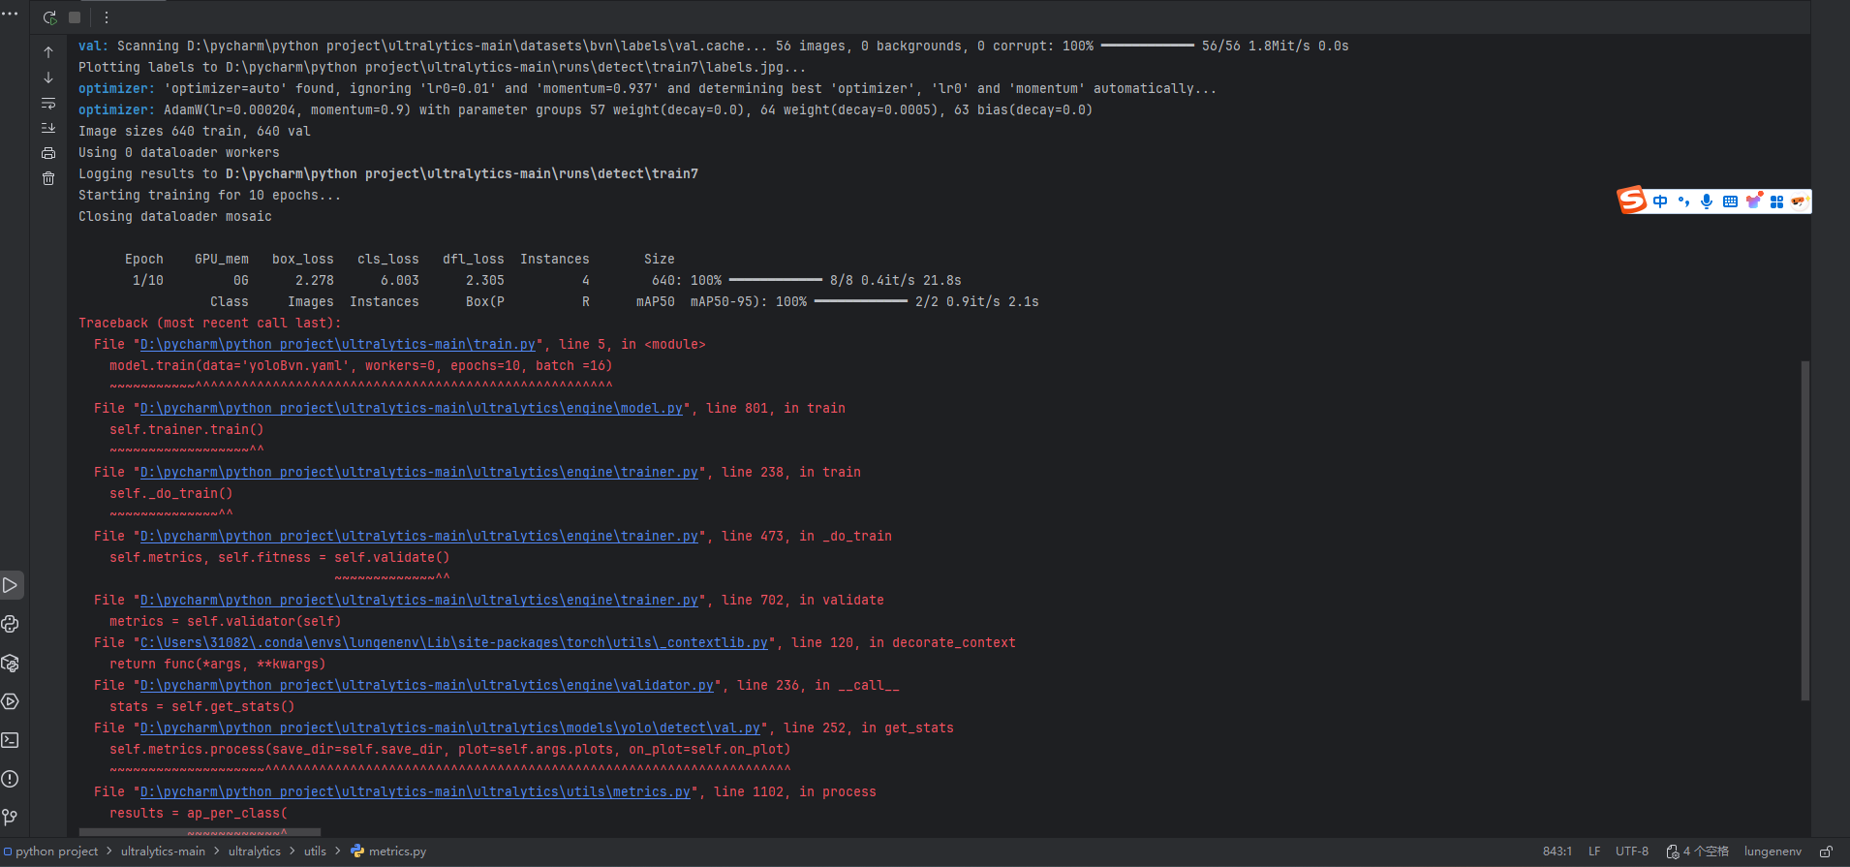The height and width of the screenshot is (867, 1850).
Task: Toggle soft-wrap for console output
Action: point(48,103)
